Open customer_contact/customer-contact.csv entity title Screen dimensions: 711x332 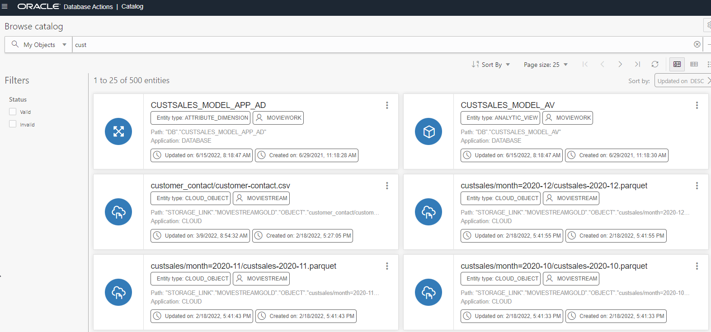(x=221, y=186)
